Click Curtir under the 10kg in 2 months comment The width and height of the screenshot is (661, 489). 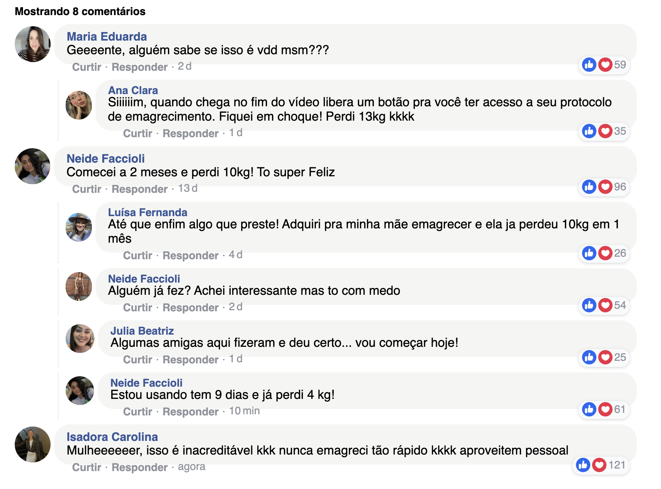click(86, 189)
